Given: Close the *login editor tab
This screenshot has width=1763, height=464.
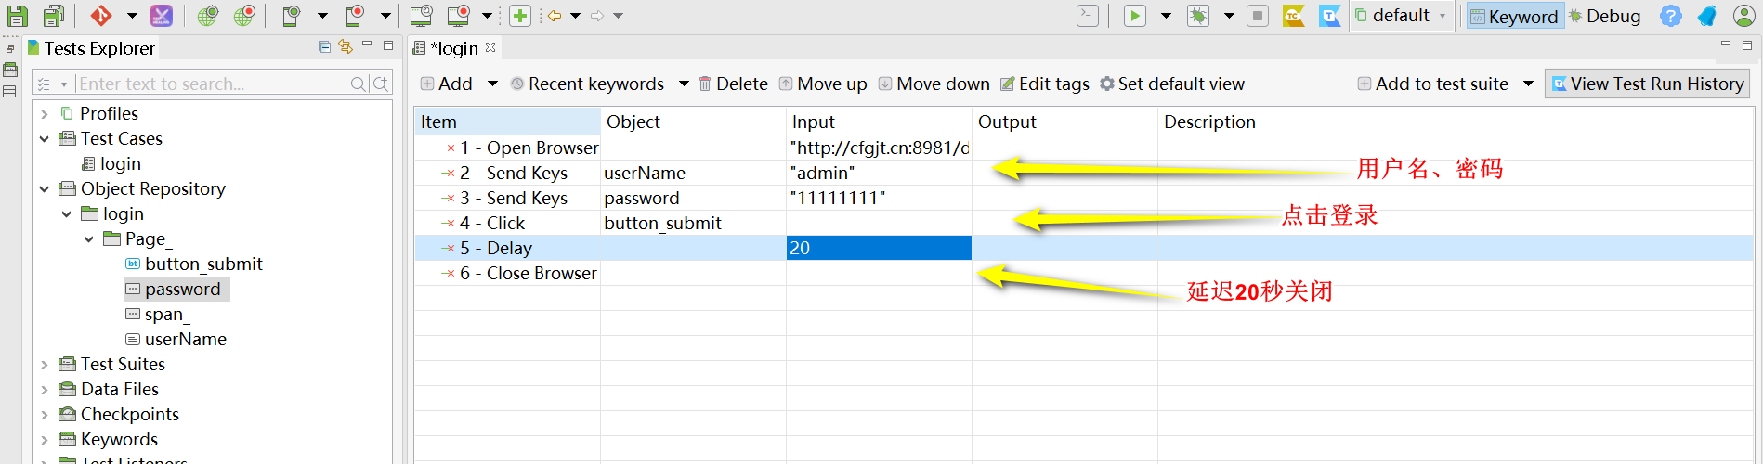Looking at the screenshot, I should (490, 47).
